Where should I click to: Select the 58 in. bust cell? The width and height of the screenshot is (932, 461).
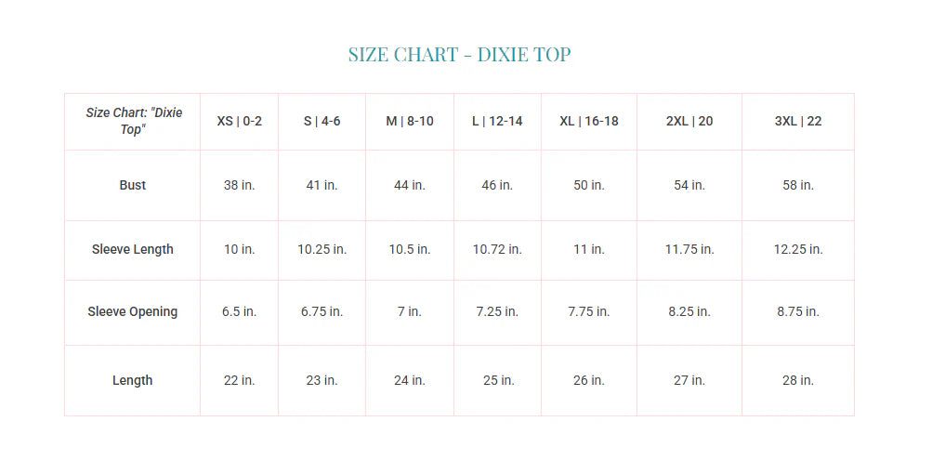coord(798,185)
